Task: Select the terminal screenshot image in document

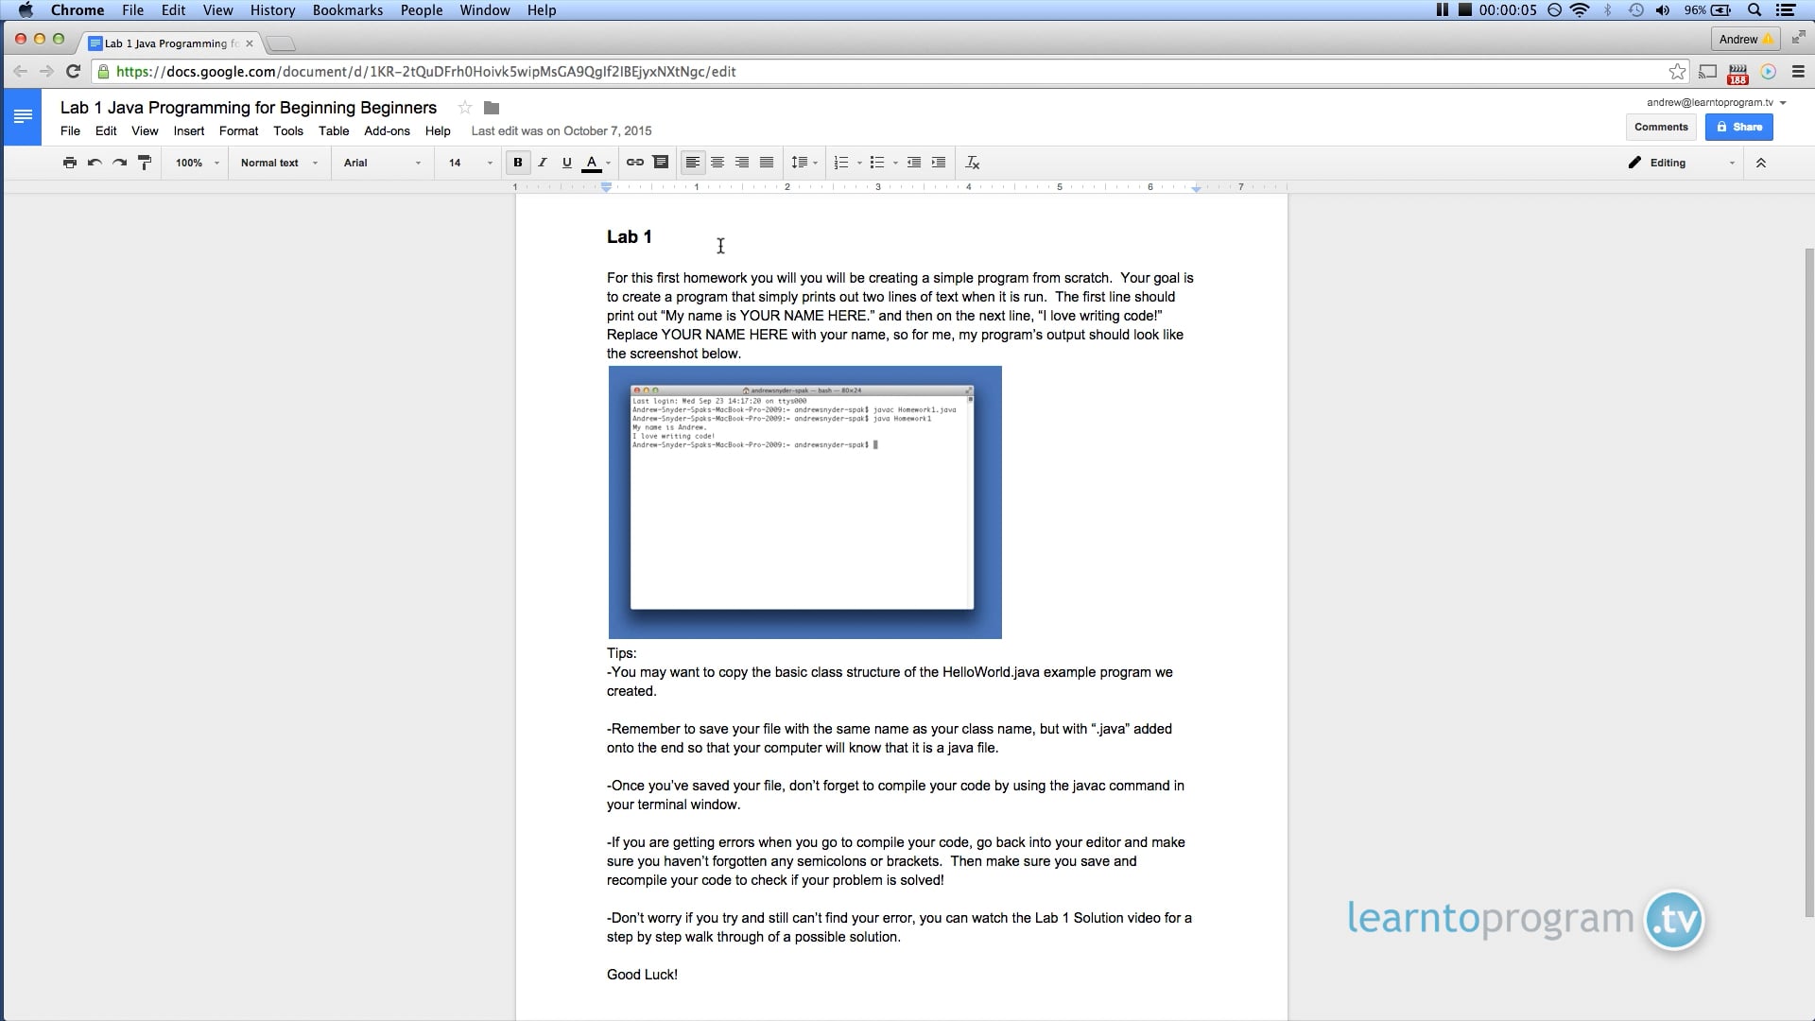Action: coord(805,503)
